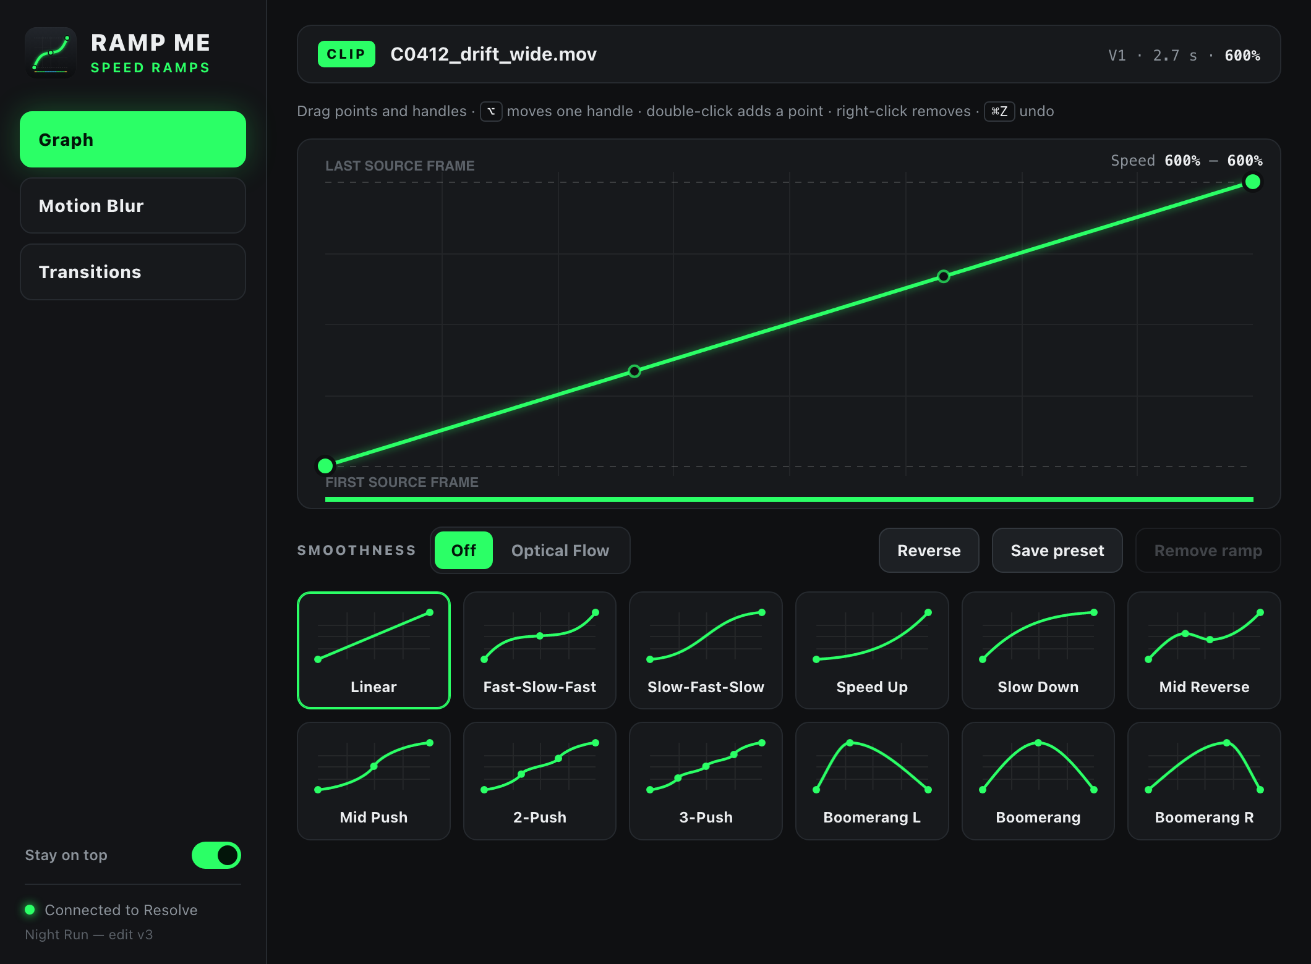Pick the Speed Up preset
Screen dimensions: 1311x964
872,650
